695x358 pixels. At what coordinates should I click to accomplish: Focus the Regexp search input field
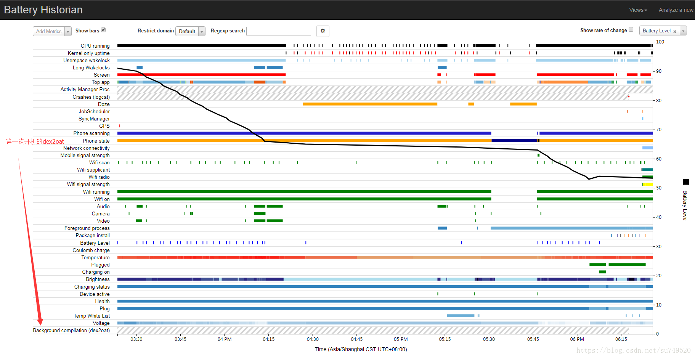pos(279,31)
